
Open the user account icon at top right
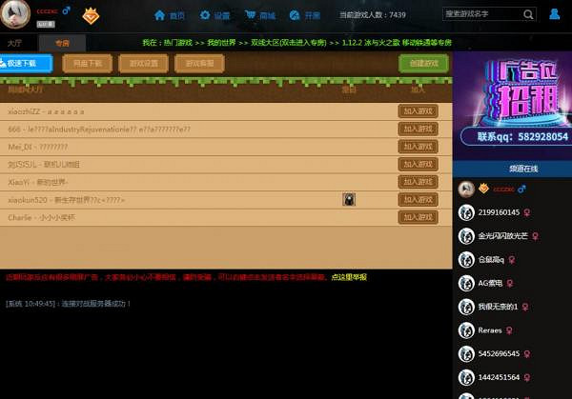[555, 14]
